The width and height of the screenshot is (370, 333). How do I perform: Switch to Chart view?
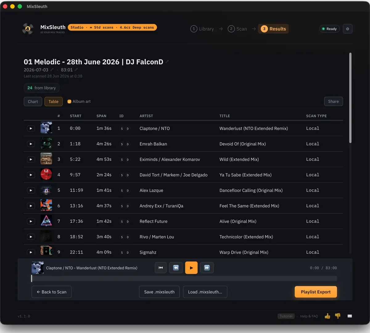33,101
